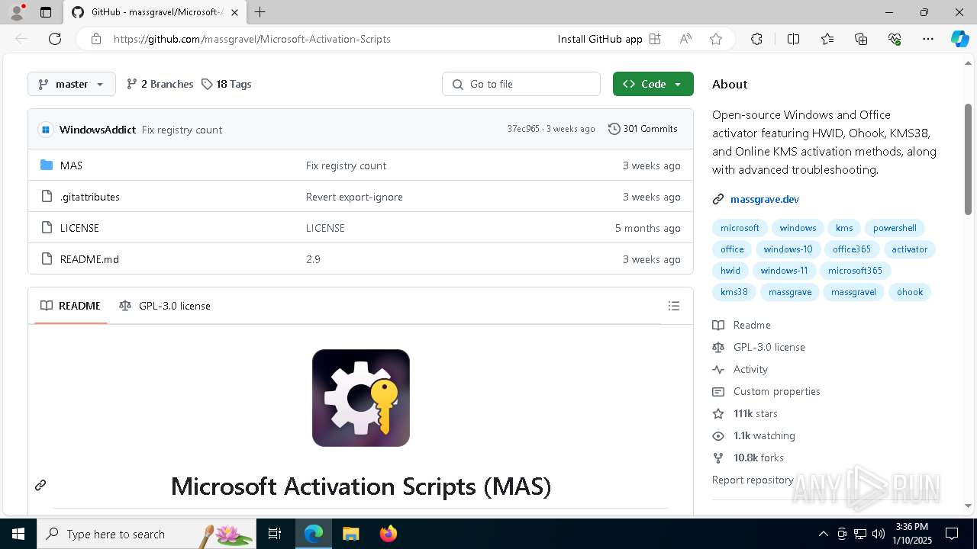View 111k stars
The height and width of the screenshot is (549, 977).
[745, 413]
